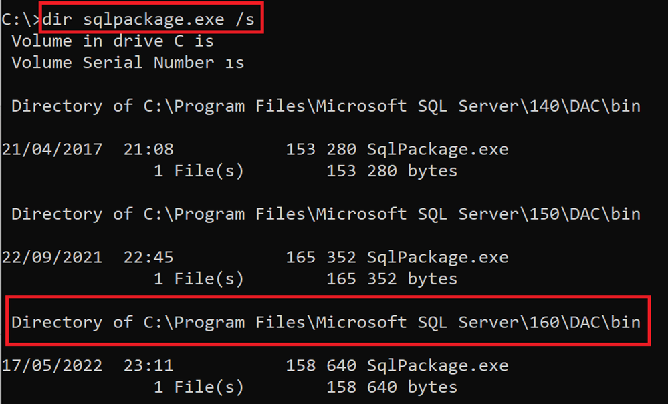Click the Volume in drive C line
This screenshot has height=404, width=668.
(112, 41)
